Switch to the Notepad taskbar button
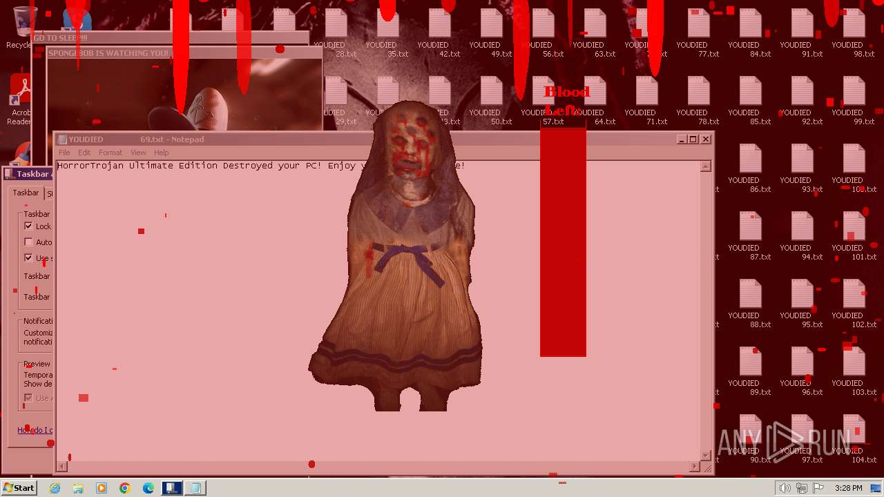Image resolution: width=884 pixels, height=497 pixels. pyautogui.click(x=195, y=488)
